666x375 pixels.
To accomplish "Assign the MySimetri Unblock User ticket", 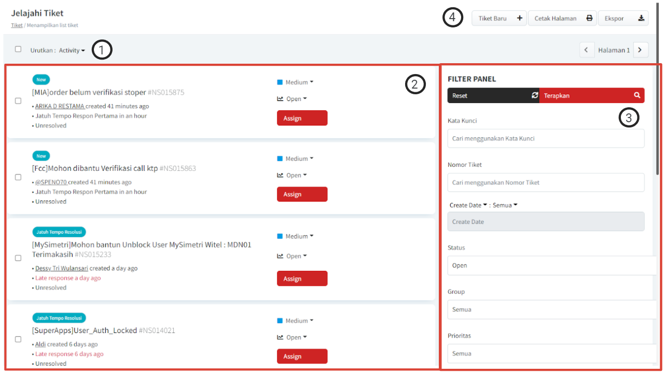I will tap(302, 279).
